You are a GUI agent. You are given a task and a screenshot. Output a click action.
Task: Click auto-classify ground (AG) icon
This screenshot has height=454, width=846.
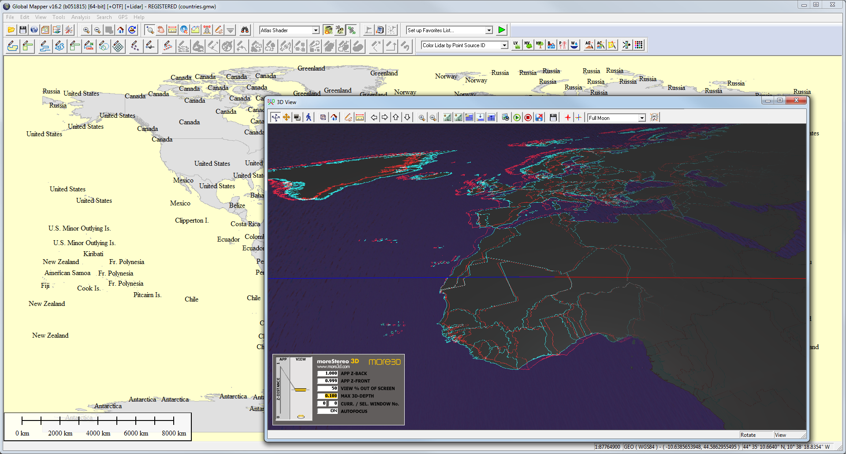pos(589,45)
